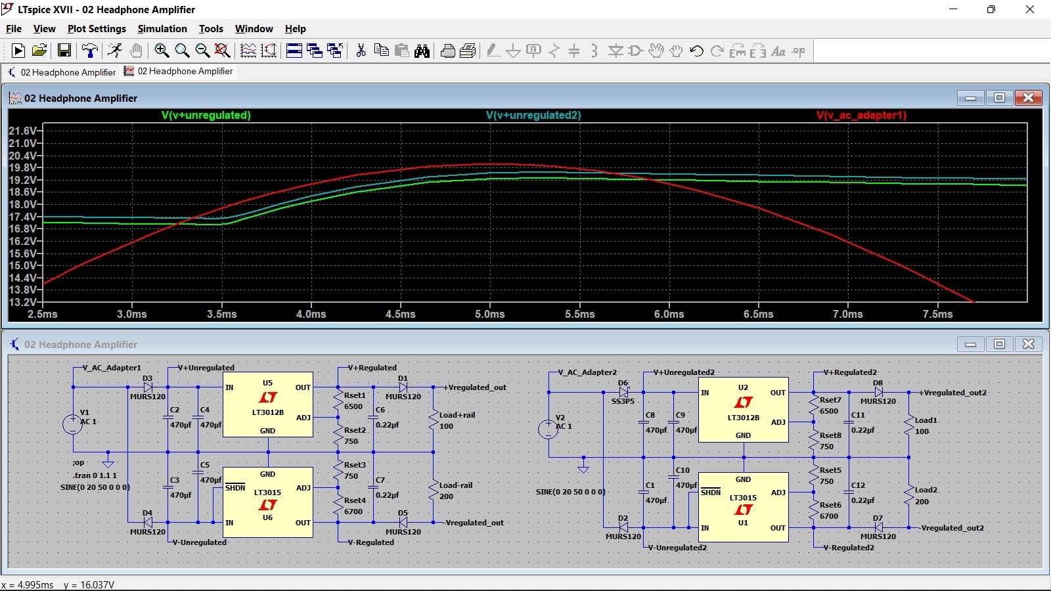Open the Simulation menu
Viewport: 1051px width, 591px height.
coord(162,29)
